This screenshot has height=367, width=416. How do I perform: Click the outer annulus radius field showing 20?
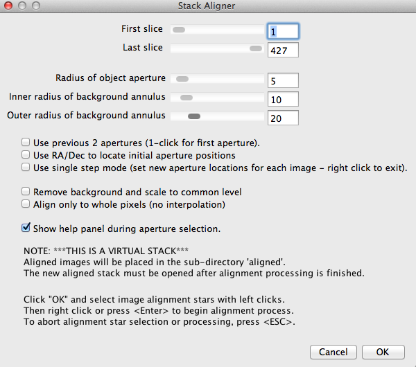[x=282, y=118]
